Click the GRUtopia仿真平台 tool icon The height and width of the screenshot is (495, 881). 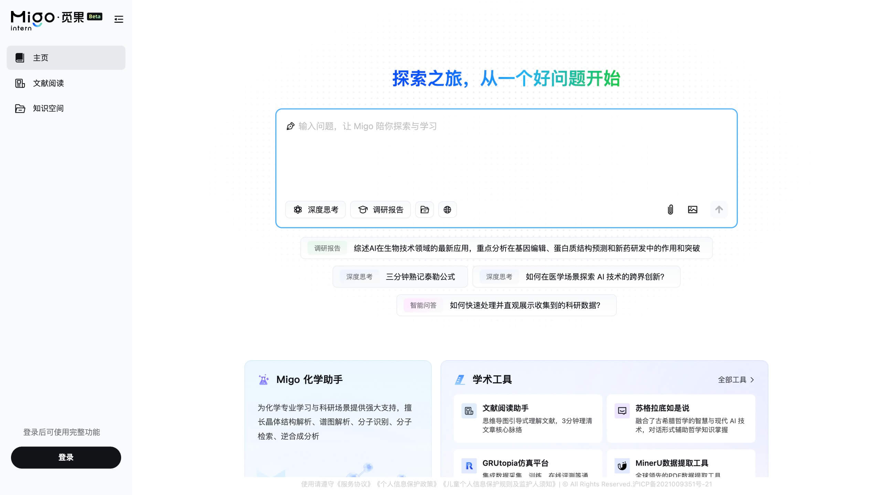pyautogui.click(x=469, y=465)
